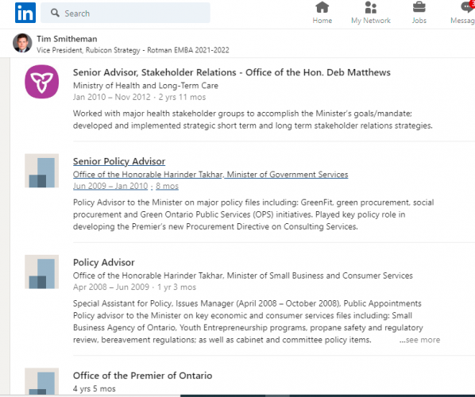Click the Tim Smitheman name header
Image resolution: width=475 pixels, height=397 pixels.
(x=67, y=39)
